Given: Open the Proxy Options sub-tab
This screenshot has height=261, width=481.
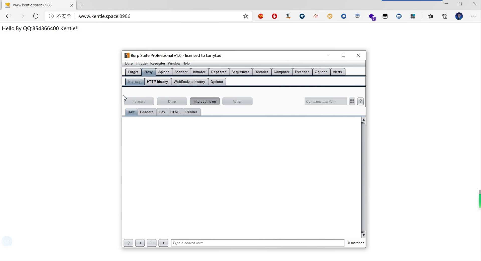Looking at the screenshot, I should click(217, 82).
